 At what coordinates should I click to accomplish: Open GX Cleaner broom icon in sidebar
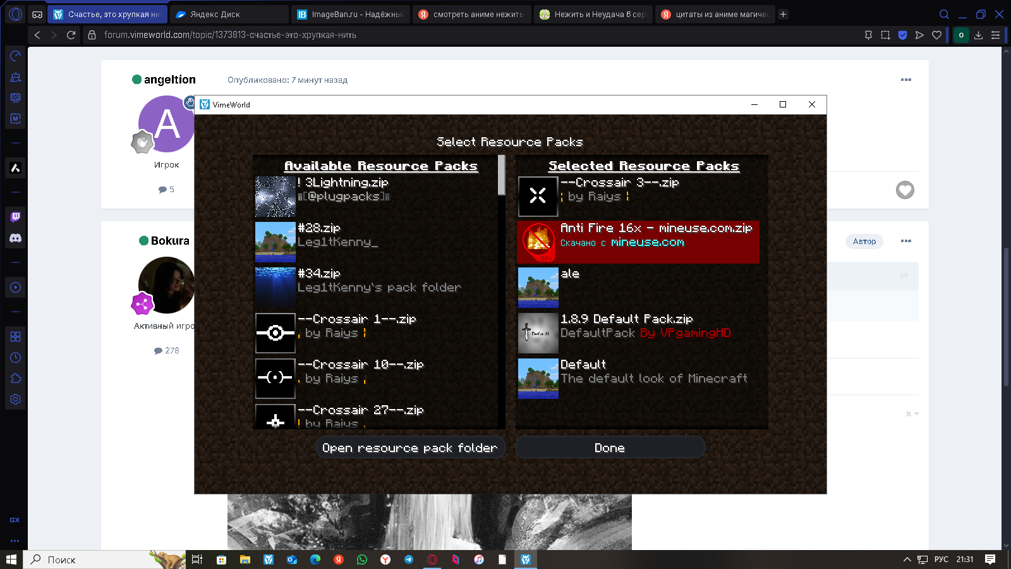click(15, 77)
